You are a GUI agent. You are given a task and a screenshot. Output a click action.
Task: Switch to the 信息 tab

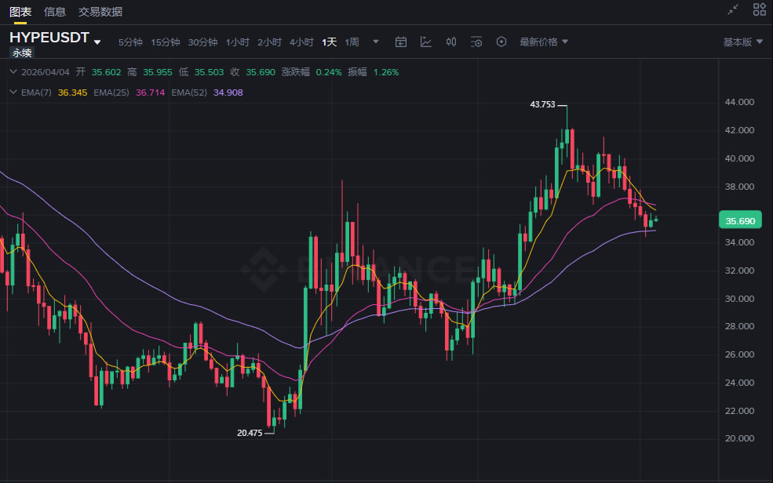point(53,12)
